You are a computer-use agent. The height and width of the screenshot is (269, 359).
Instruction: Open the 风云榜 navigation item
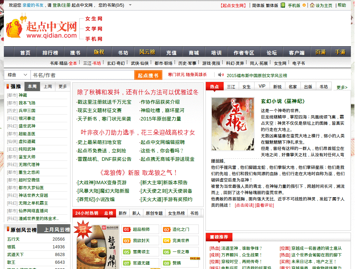(148, 52)
